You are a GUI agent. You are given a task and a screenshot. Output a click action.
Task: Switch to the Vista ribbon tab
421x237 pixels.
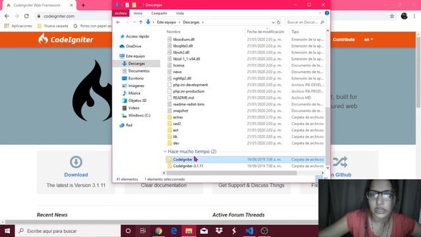[x=180, y=13]
